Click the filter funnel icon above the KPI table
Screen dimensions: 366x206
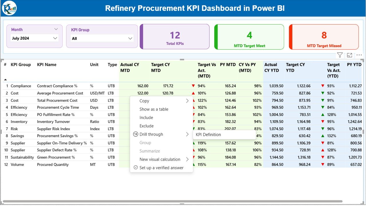(340, 55)
